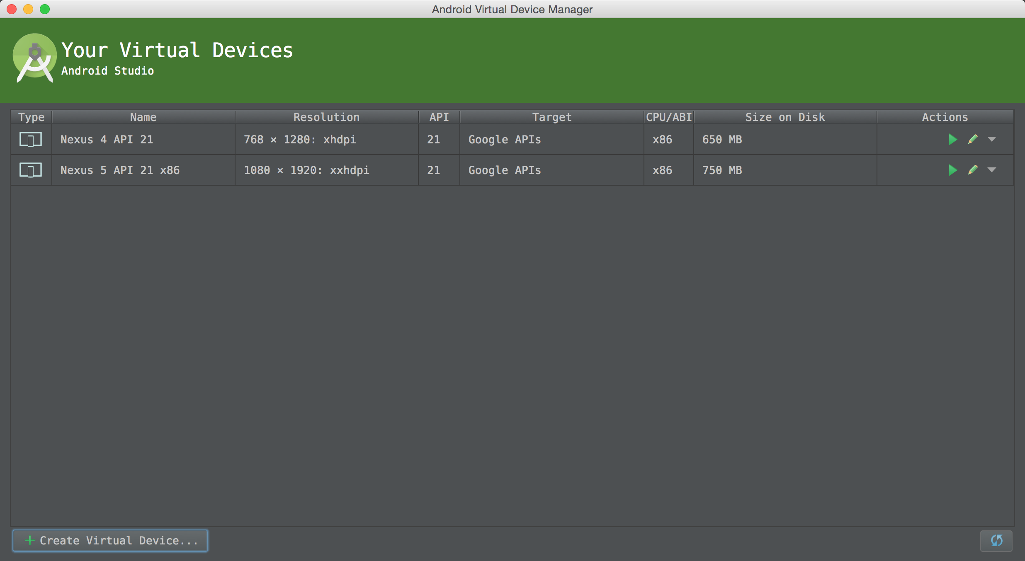Sort by Size on Disk column header
Viewport: 1025px width, 561px height.
pyautogui.click(x=785, y=117)
